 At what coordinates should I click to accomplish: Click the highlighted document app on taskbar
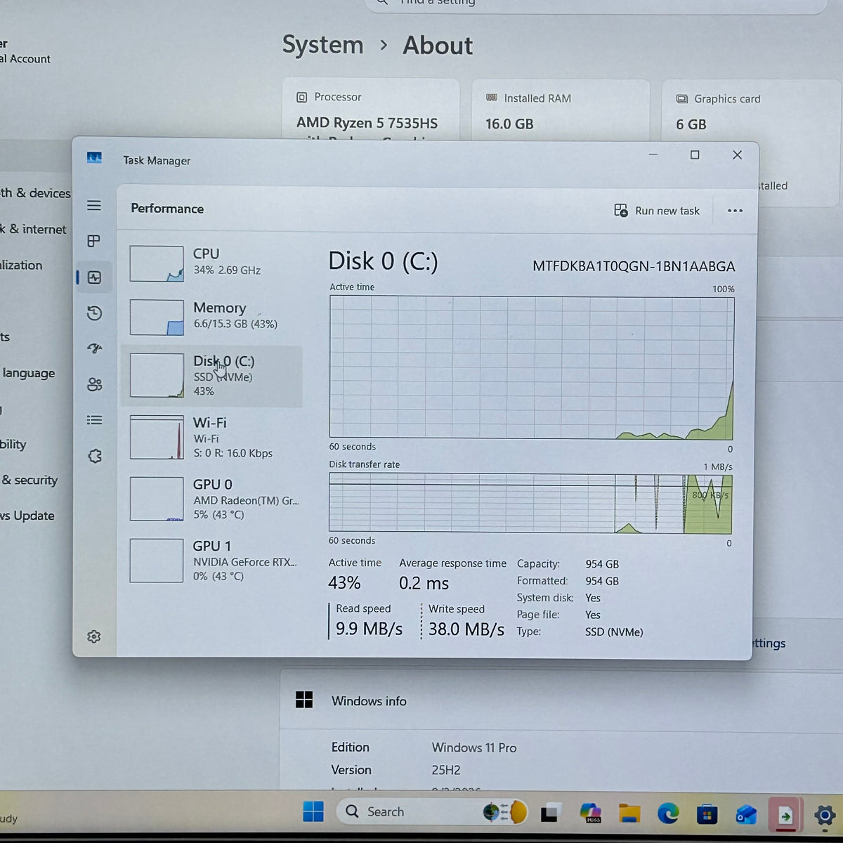click(785, 815)
